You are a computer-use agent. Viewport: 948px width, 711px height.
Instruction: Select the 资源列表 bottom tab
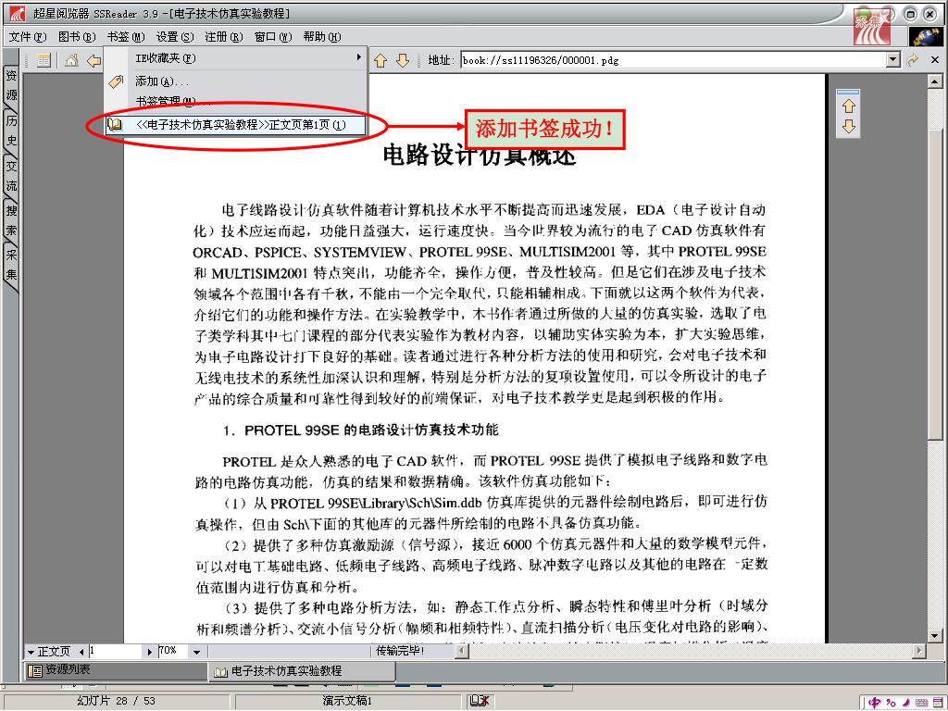[116, 670]
